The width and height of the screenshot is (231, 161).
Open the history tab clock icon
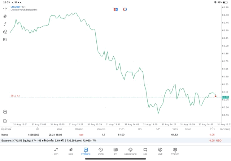pos(100,151)
